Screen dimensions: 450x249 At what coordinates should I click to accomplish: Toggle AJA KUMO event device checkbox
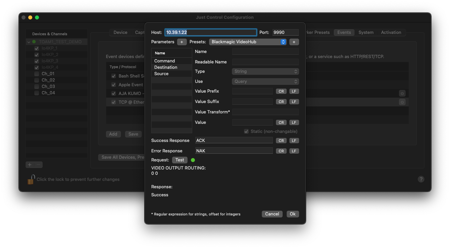point(114,94)
